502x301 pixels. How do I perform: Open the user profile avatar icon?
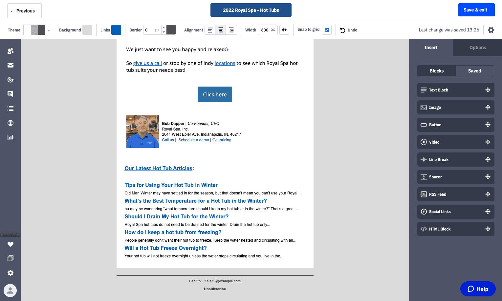click(x=10, y=291)
